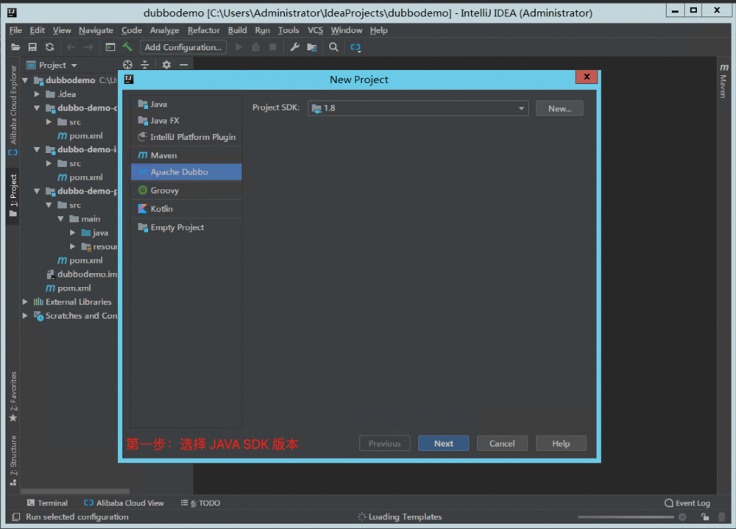Click the Locate target crosshair icon in Project panel
The image size is (736, 529).
(127, 65)
